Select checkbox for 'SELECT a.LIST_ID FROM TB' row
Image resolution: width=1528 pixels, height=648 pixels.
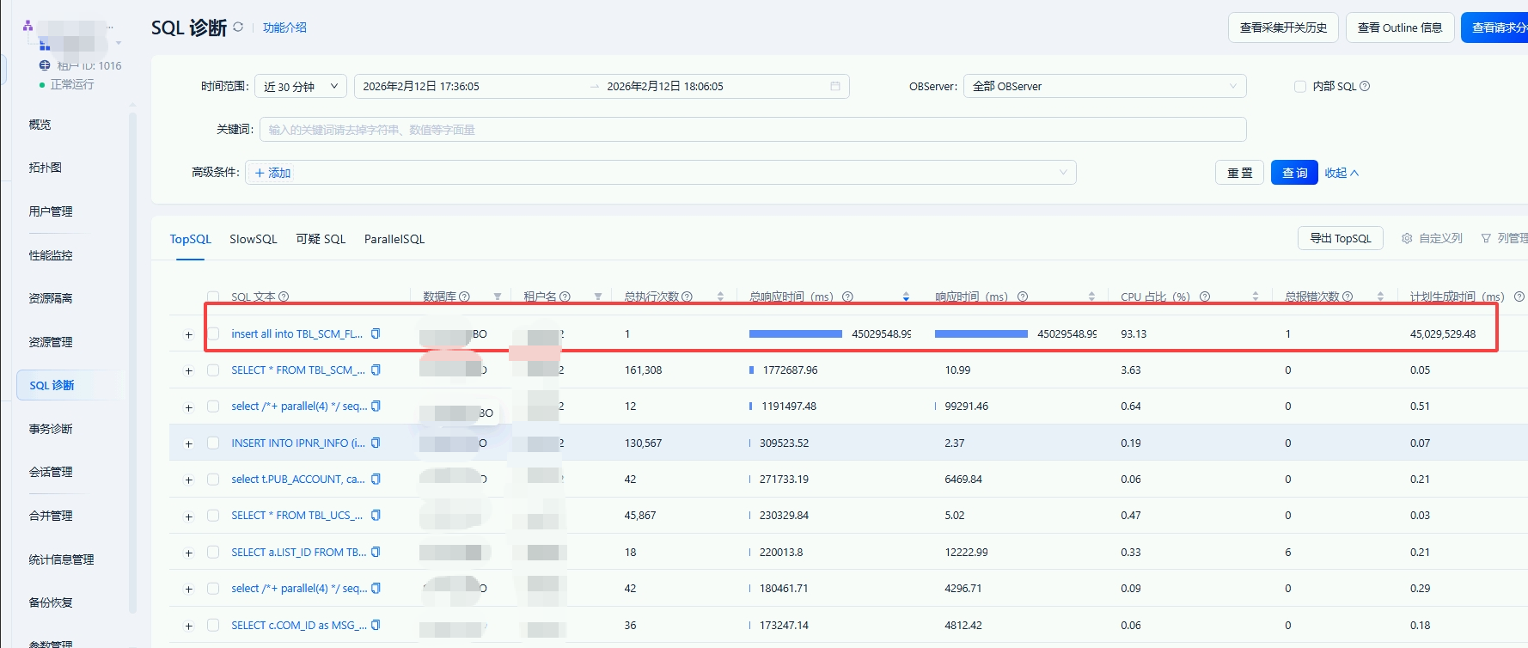[213, 553]
